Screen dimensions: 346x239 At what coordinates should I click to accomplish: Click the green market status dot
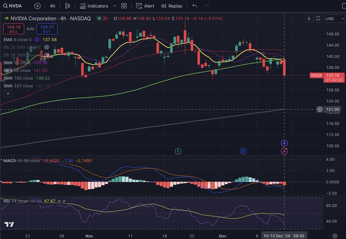99,18
